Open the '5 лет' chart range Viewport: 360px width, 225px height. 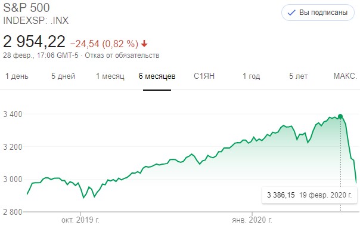(298, 76)
